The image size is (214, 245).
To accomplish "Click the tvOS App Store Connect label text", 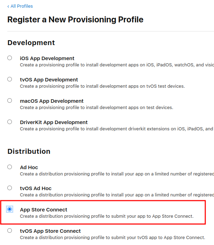I will pyautogui.click(x=50, y=231).
